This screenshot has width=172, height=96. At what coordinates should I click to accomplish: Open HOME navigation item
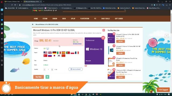[36, 19]
